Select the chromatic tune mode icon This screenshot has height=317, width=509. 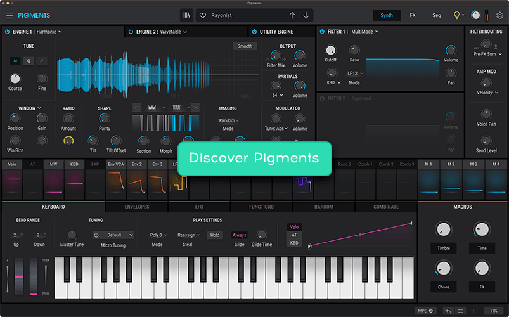point(15,61)
